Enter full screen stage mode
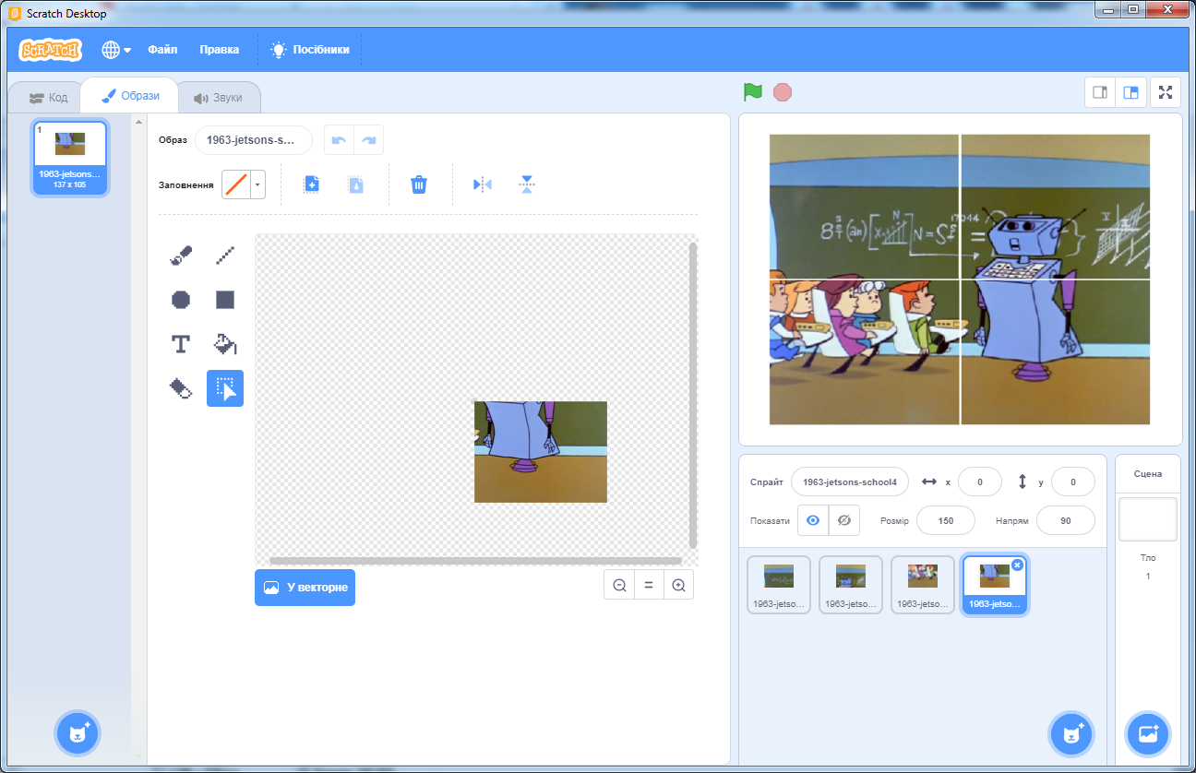The height and width of the screenshot is (773, 1196). point(1166,92)
